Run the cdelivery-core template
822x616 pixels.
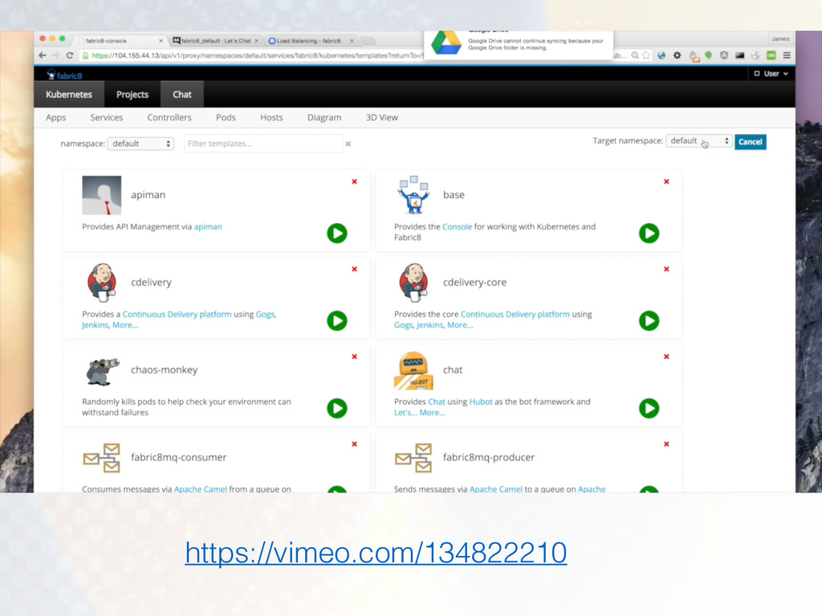click(649, 321)
